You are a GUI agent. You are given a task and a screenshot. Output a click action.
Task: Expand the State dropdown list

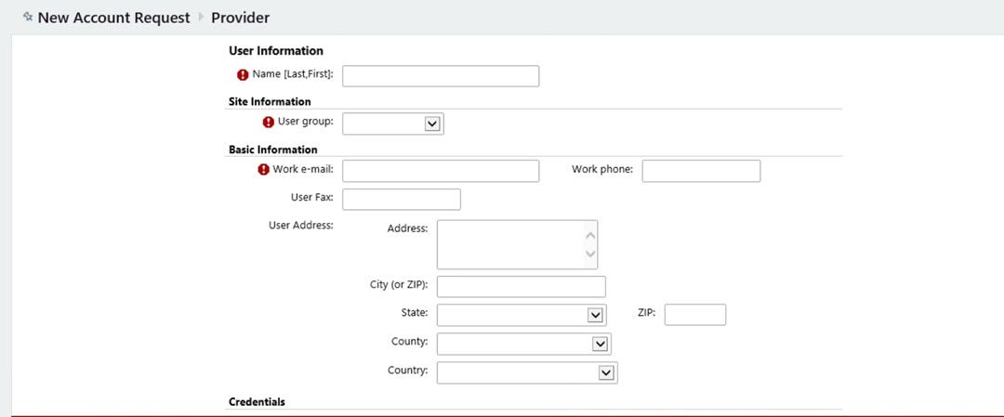pyautogui.click(x=595, y=315)
